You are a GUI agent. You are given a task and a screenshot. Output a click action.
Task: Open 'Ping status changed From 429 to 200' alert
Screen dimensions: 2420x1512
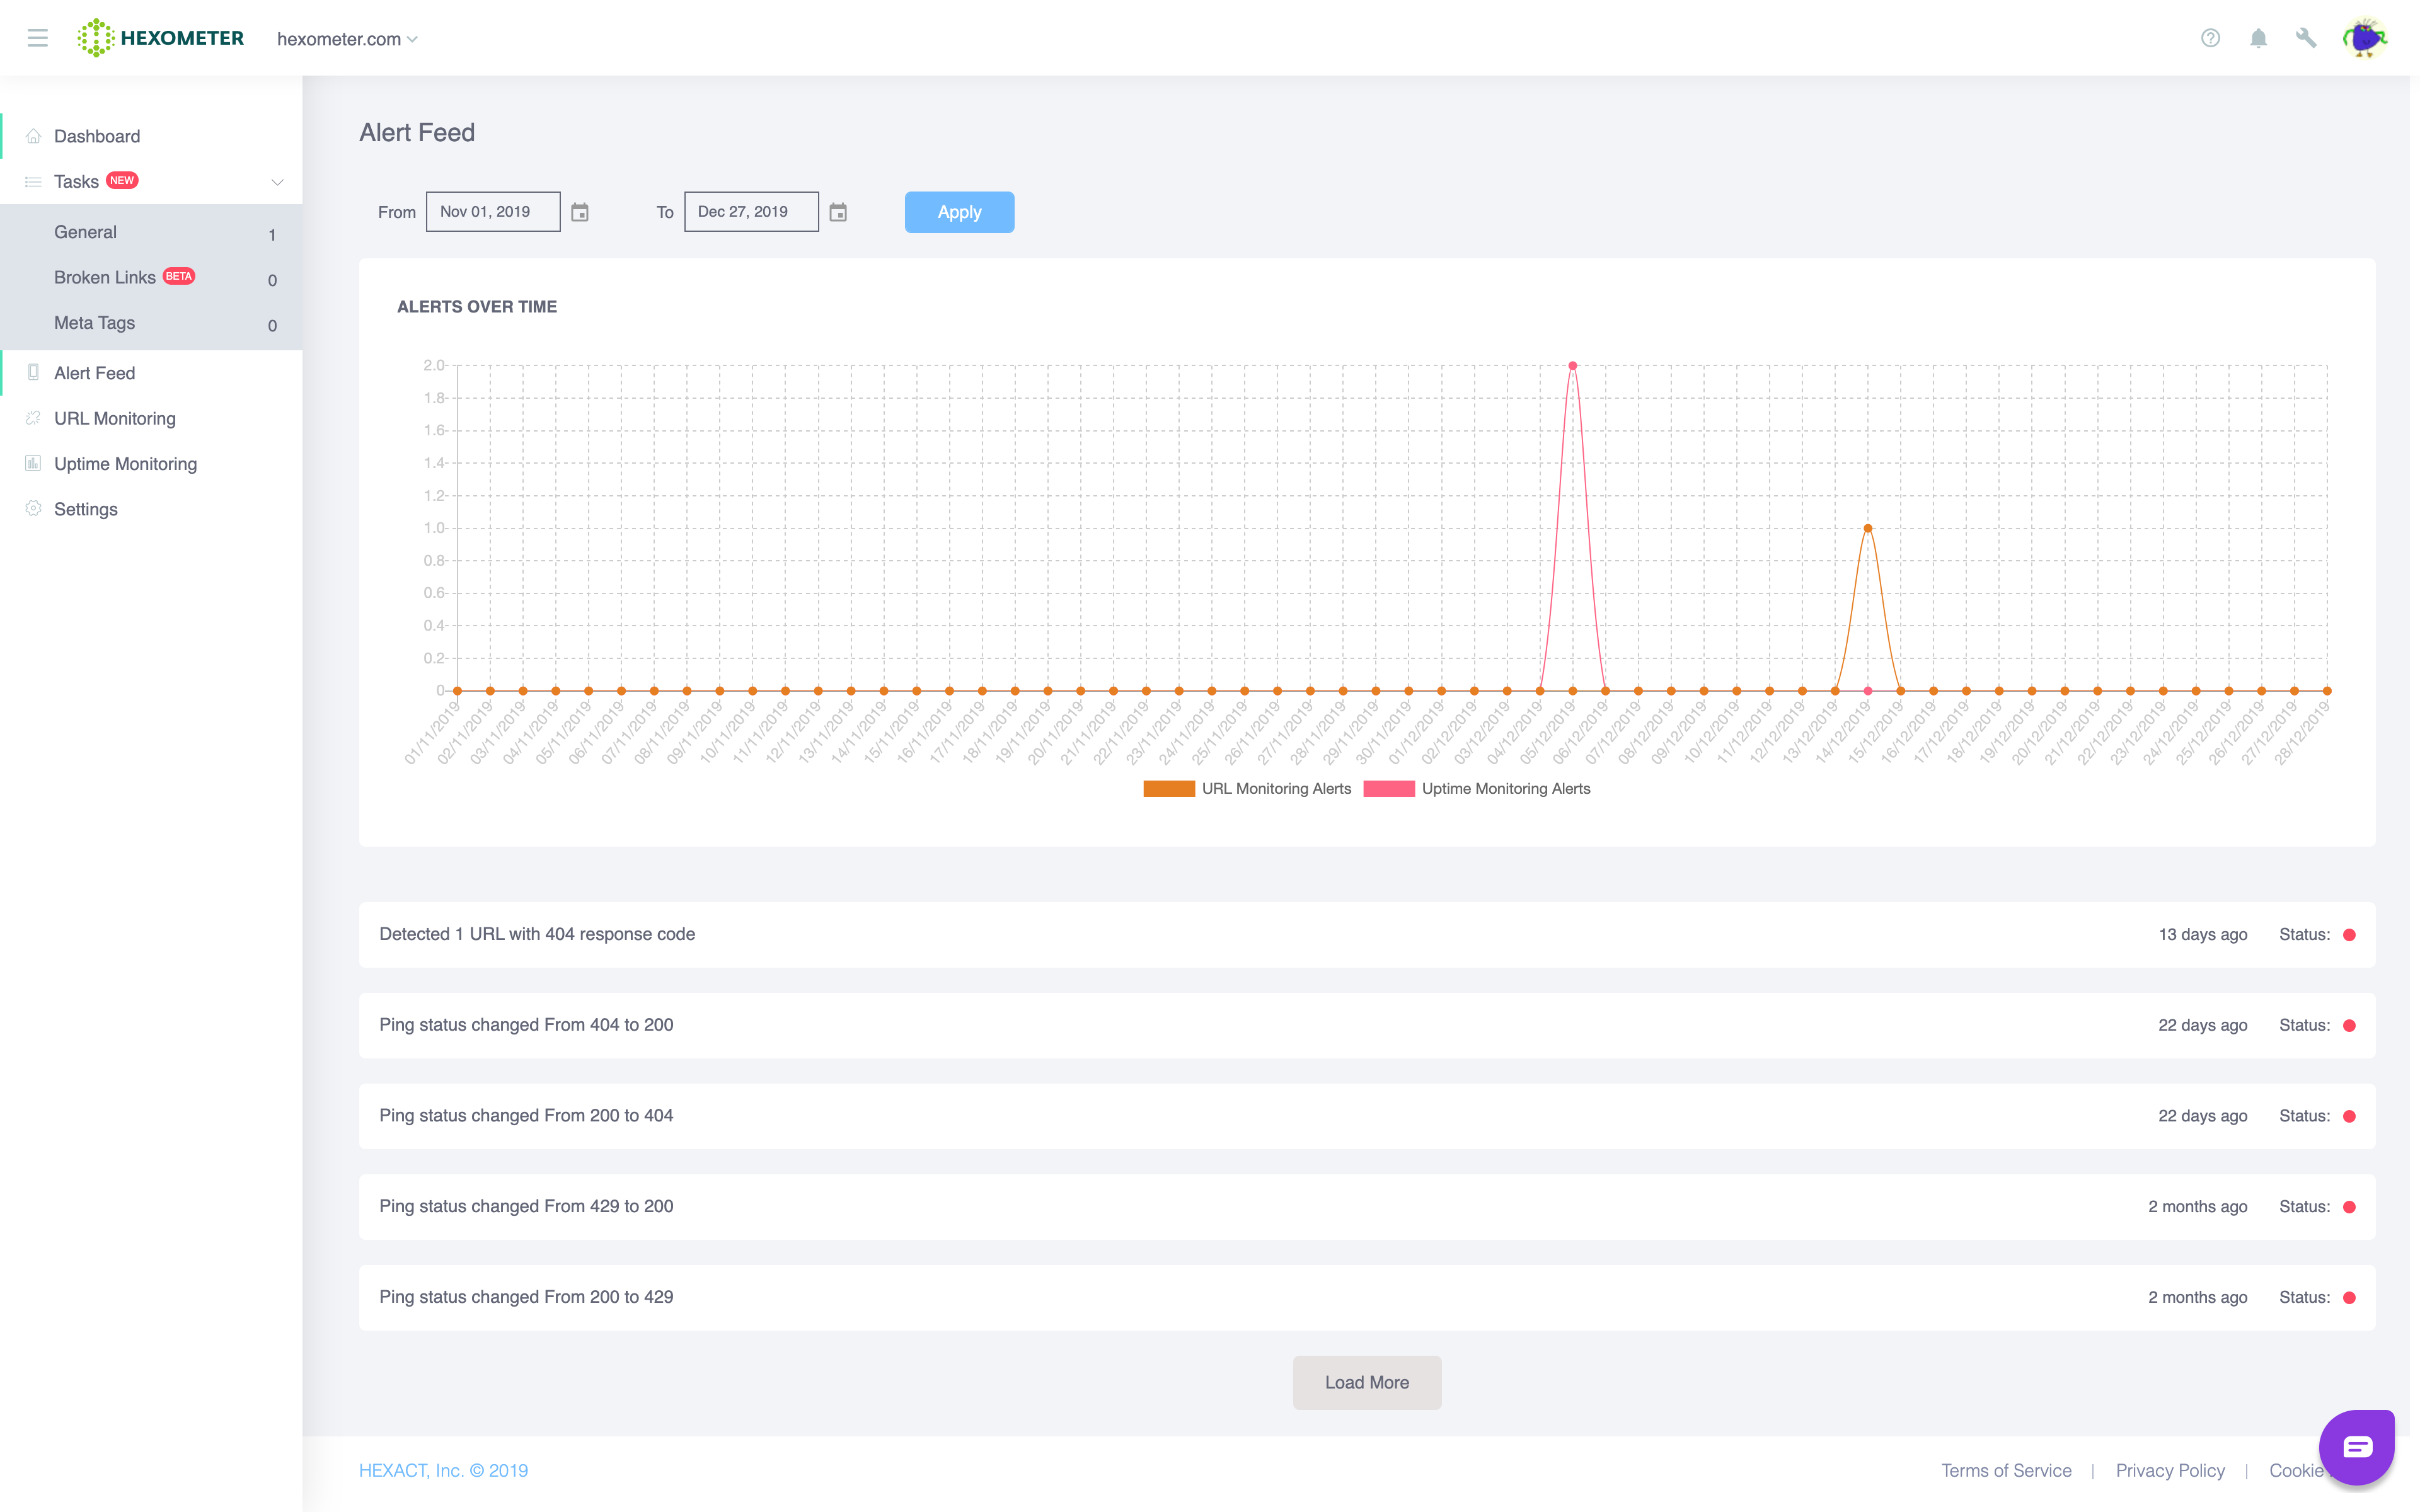pyautogui.click(x=1367, y=1207)
